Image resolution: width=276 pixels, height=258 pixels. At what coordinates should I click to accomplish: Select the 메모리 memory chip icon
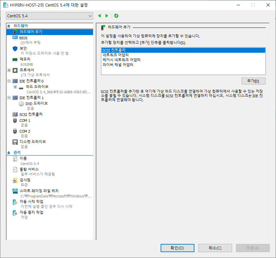click(15, 60)
